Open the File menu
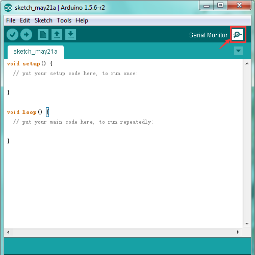 point(11,20)
